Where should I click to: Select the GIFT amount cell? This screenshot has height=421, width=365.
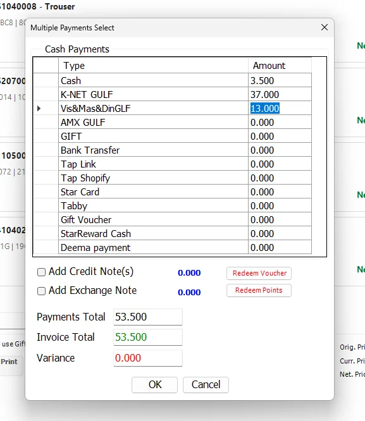click(280, 136)
